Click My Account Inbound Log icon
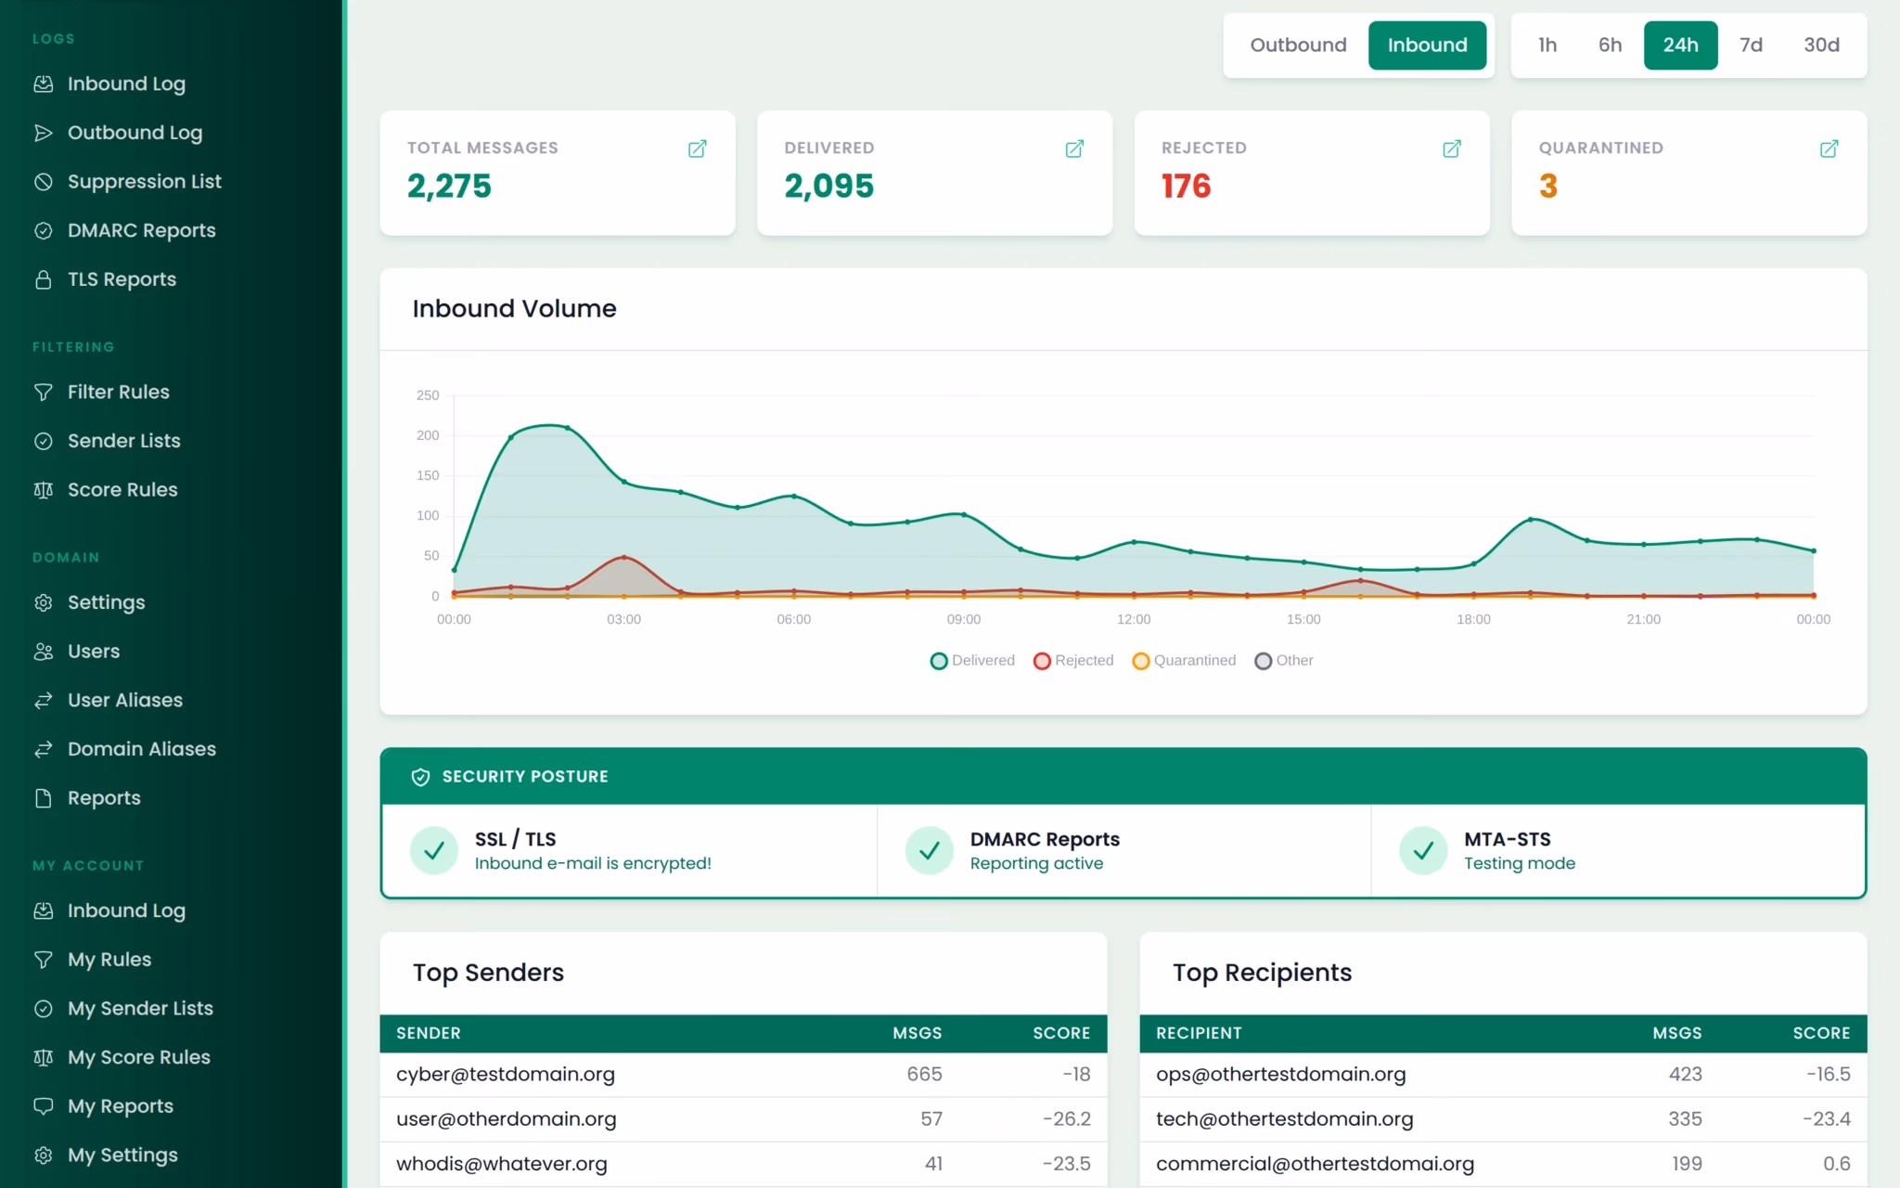This screenshot has height=1188, width=1900. [43, 910]
